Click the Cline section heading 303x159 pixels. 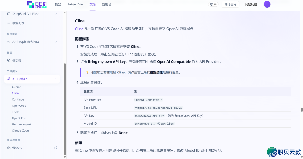coord(80,21)
